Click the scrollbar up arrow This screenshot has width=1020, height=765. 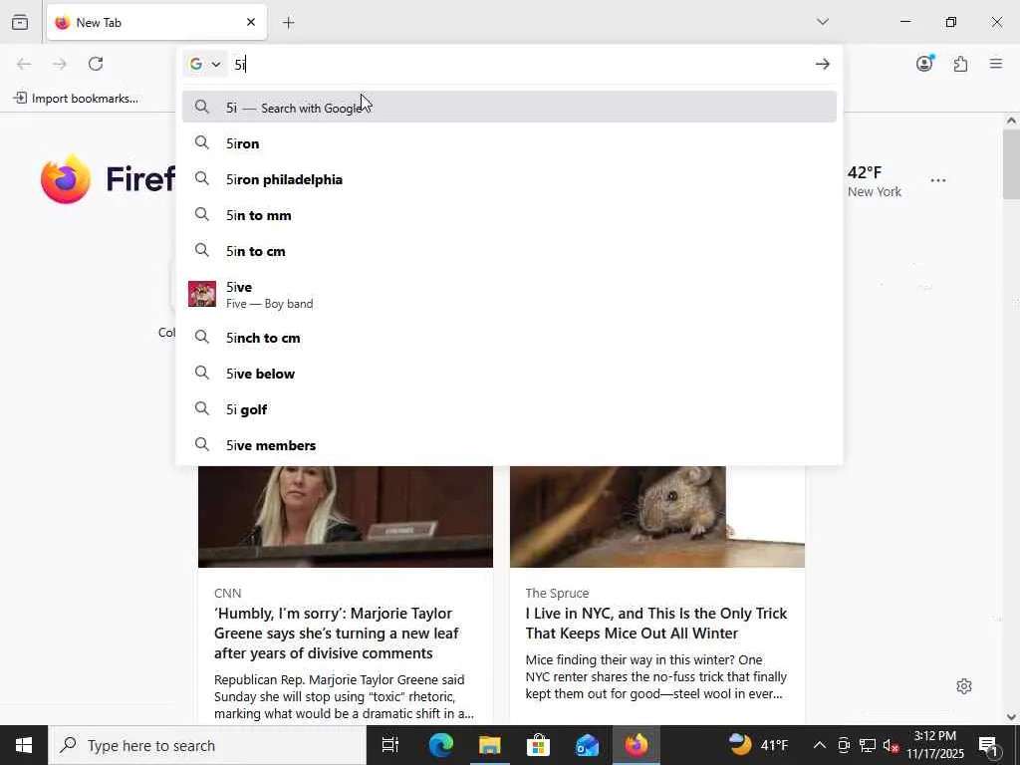1011,121
